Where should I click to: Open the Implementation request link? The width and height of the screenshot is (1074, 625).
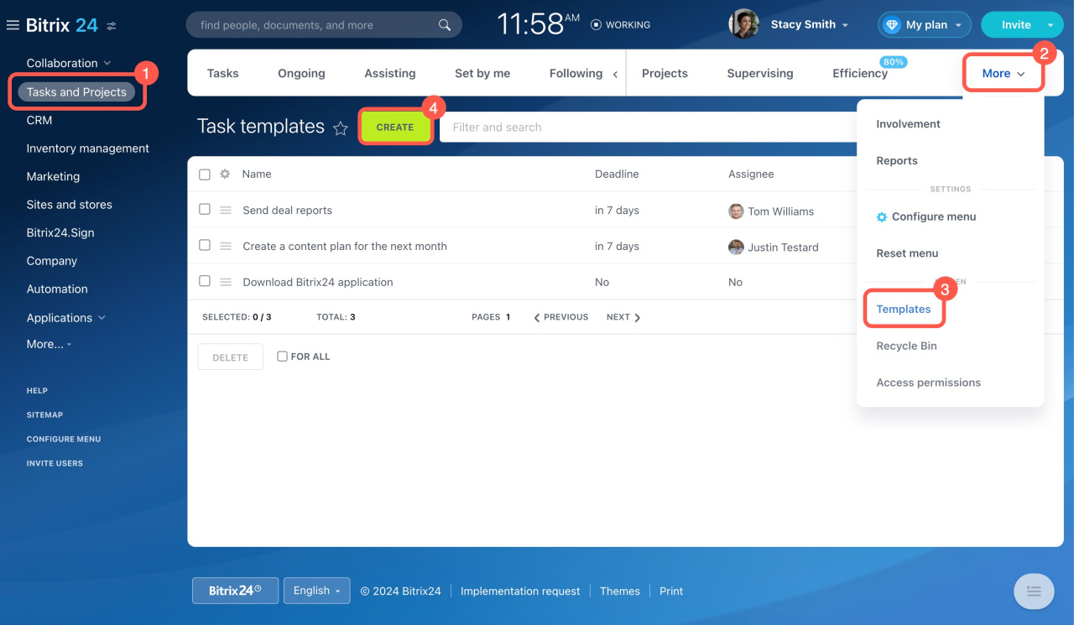[520, 591]
